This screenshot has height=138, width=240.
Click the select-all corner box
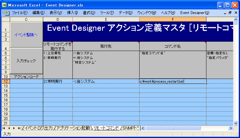point(6,20)
